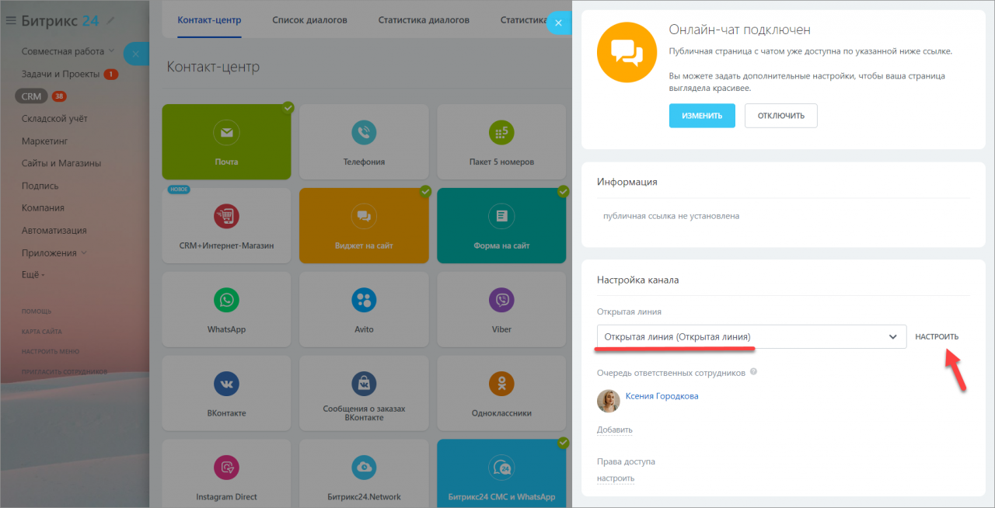This screenshot has width=995, height=508.
Task: Click the Битрикс 24 logo
Action: [x=61, y=20]
